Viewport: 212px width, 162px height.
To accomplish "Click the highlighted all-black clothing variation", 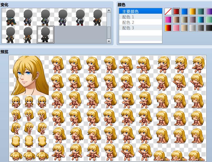I will pos(46,34).
